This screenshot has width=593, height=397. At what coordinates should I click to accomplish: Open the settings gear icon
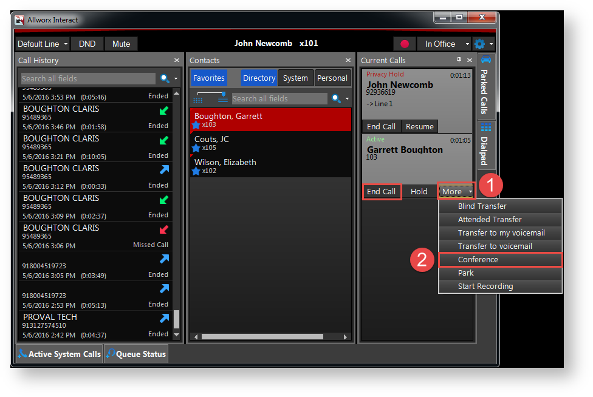point(480,44)
